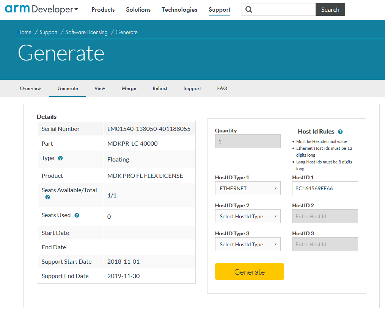Click the Support End Date 2019-11-30
385x314 pixels.
[124, 276]
